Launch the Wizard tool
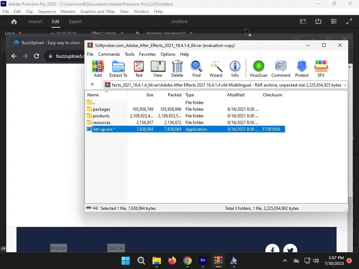The height and width of the screenshot is (269, 359). [x=216, y=69]
